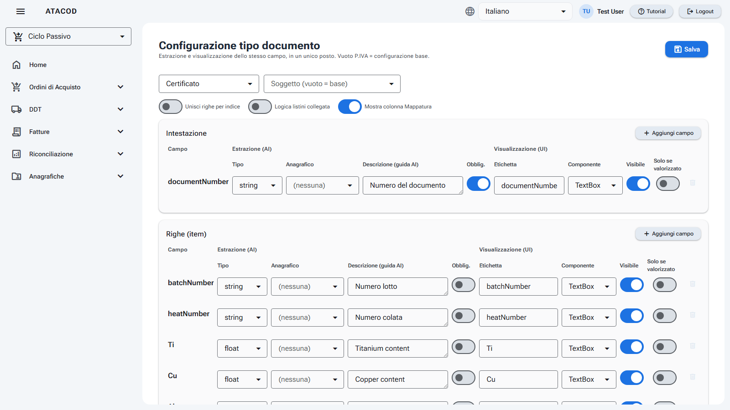Click the Ordini di Acquisto cart icon

click(x=16, y=87)
